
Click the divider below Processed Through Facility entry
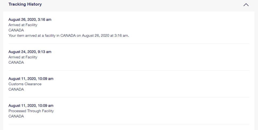click(x=129, y=124)
